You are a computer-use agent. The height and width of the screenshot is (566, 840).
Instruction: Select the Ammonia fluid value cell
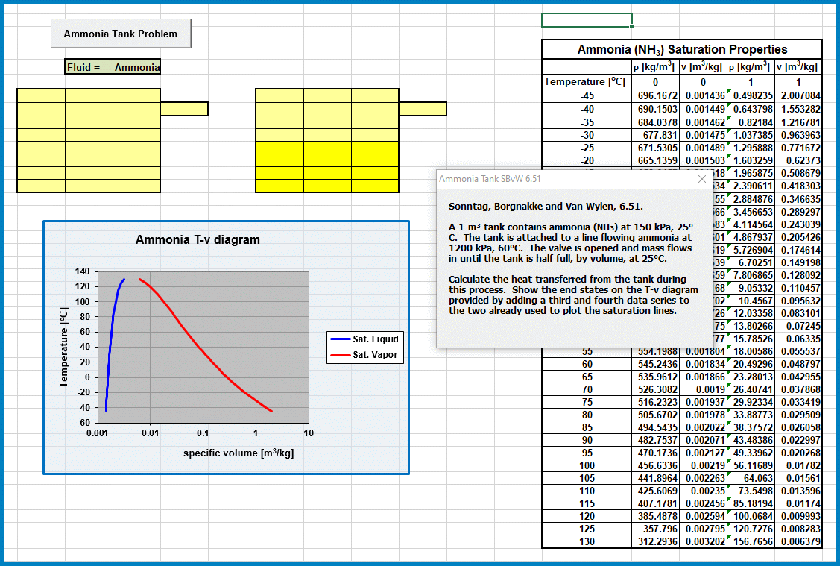coord(136,67)
